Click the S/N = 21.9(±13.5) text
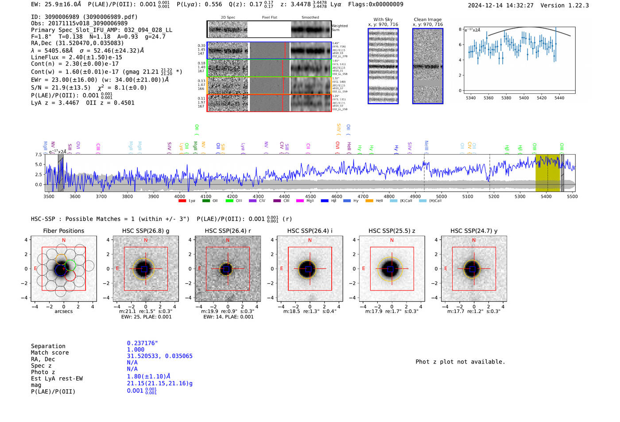Screen dimensions: 620x422 61,88
